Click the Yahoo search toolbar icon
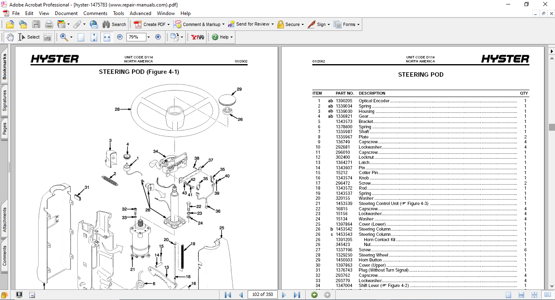Viewport: 555px width, 300px height. [x=198, y=37]
